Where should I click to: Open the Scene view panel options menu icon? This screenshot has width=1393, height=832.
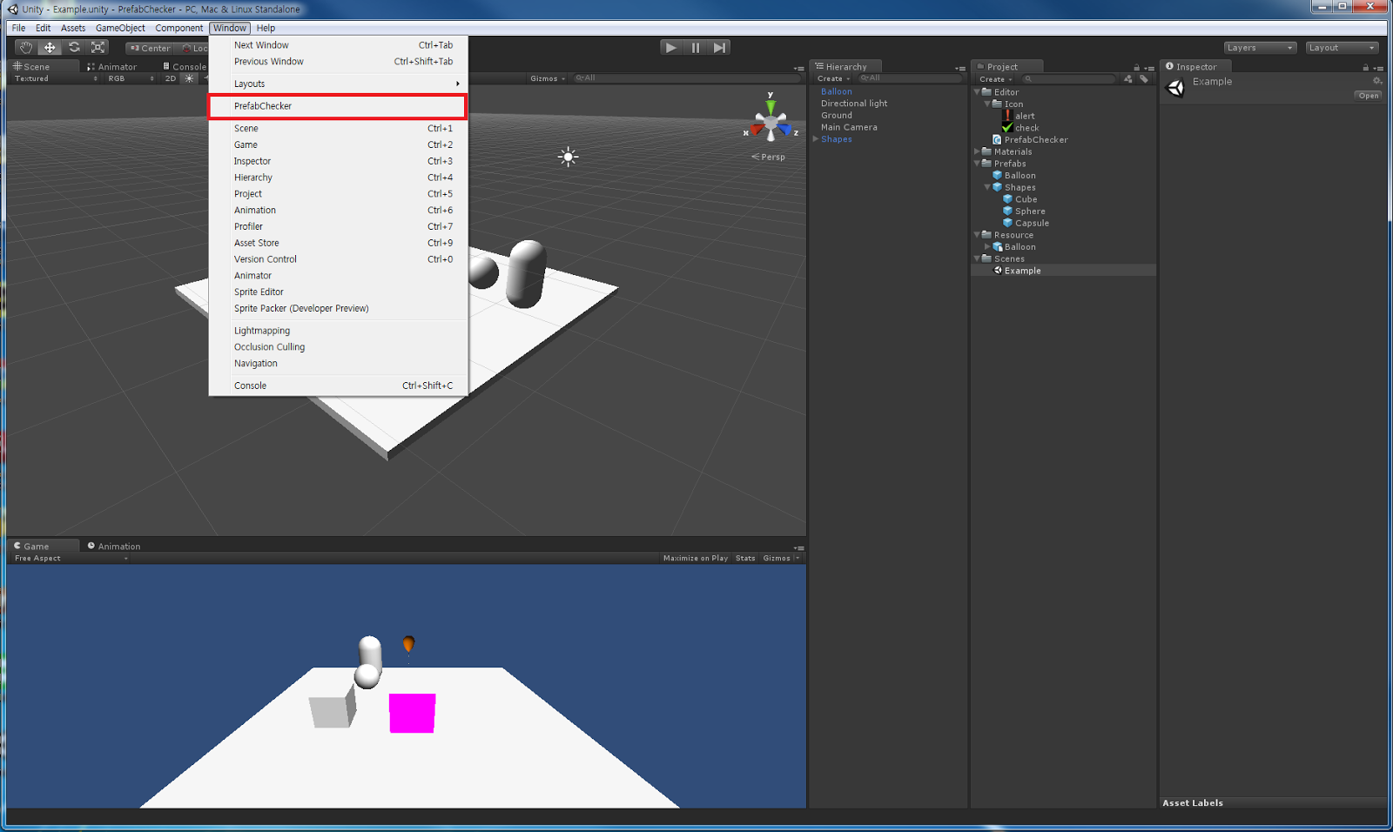[798, 68]
